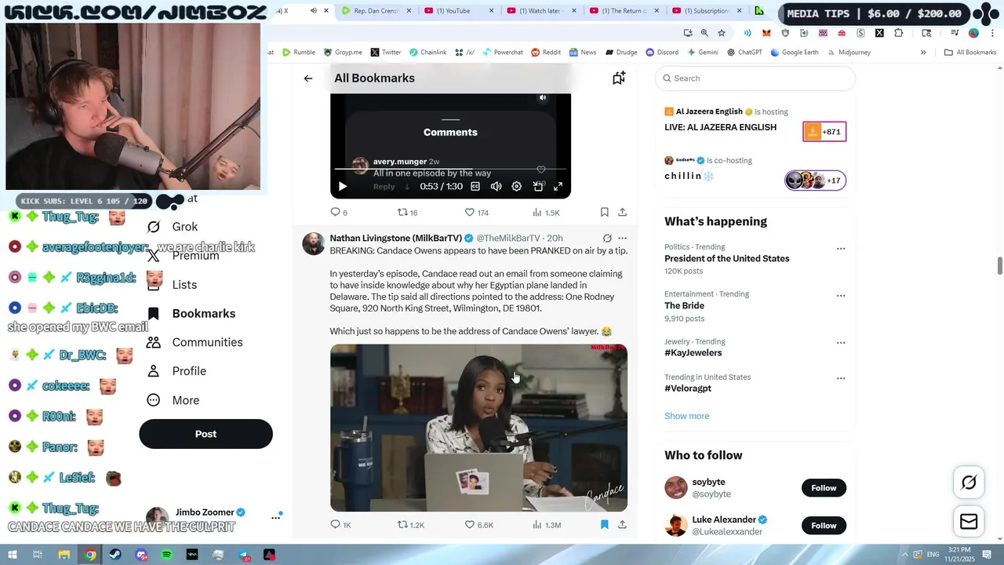The height and width of the screenshot is (565, 1004).
Task: Enter fullscreen on the video player
Action: point(558,186)
